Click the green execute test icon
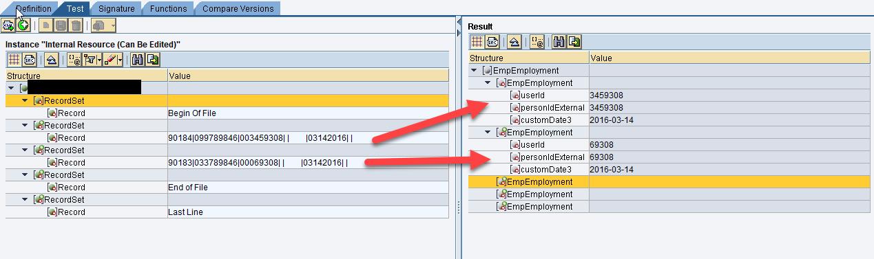The height and width of the screenshot is (259, 874). click(x=23, y=25)
